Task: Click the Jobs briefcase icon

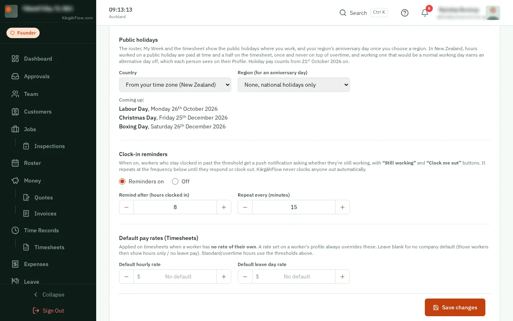Action: (15, 129)
